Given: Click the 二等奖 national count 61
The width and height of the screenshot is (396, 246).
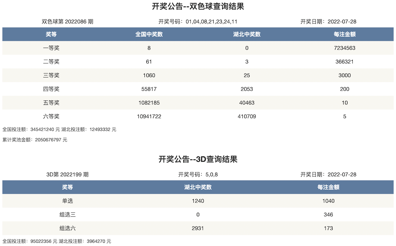Looking at the screenshot, I should point(149,61).
